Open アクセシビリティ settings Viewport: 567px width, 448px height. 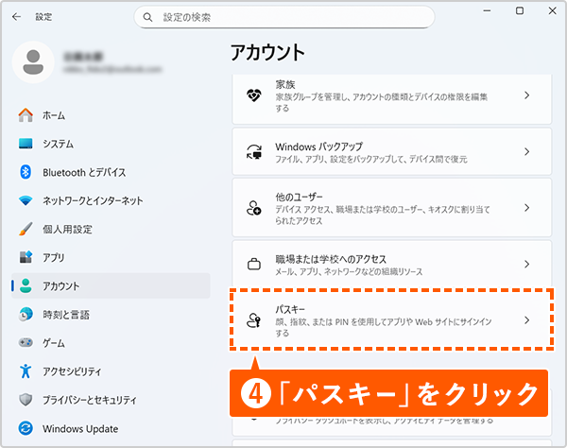pos(84,370)
